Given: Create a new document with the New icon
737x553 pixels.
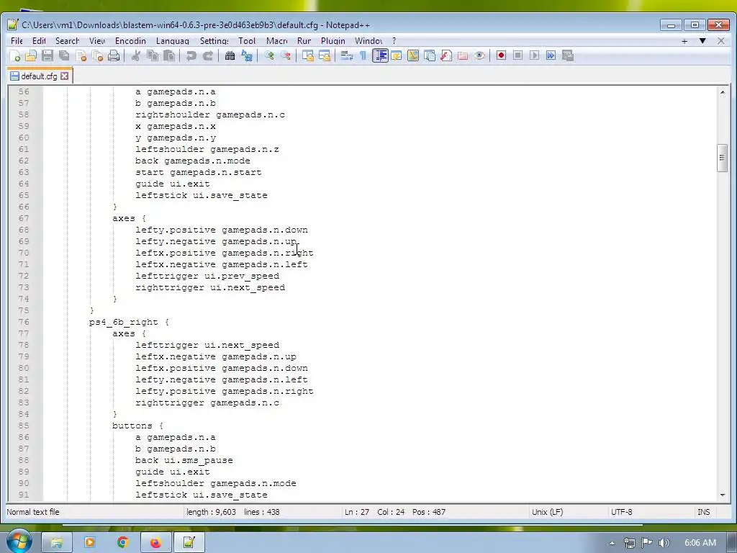Looking at the screenshot, I should 14,56.
